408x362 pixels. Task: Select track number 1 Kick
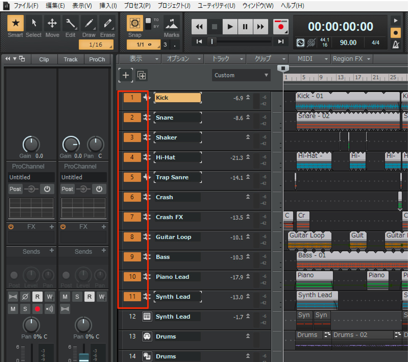pos(132,98)
